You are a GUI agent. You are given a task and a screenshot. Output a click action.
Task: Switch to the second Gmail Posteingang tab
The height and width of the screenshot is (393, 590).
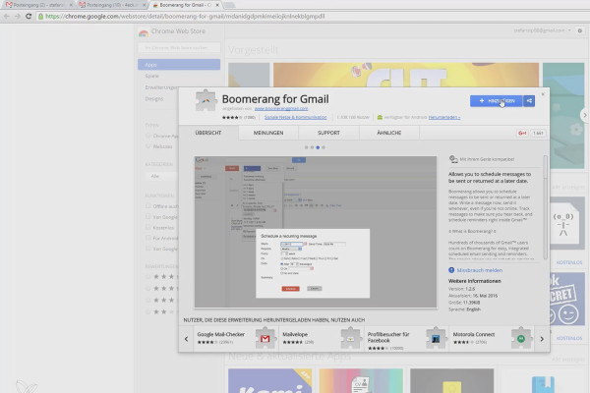[x=112, y=5]
